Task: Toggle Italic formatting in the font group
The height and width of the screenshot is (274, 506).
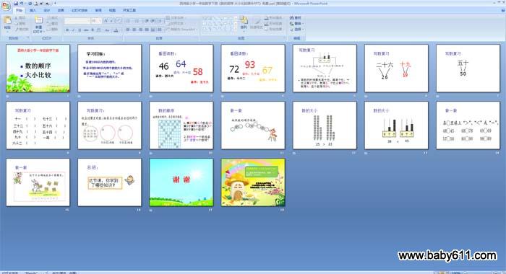Action: (x=74, y=30)
